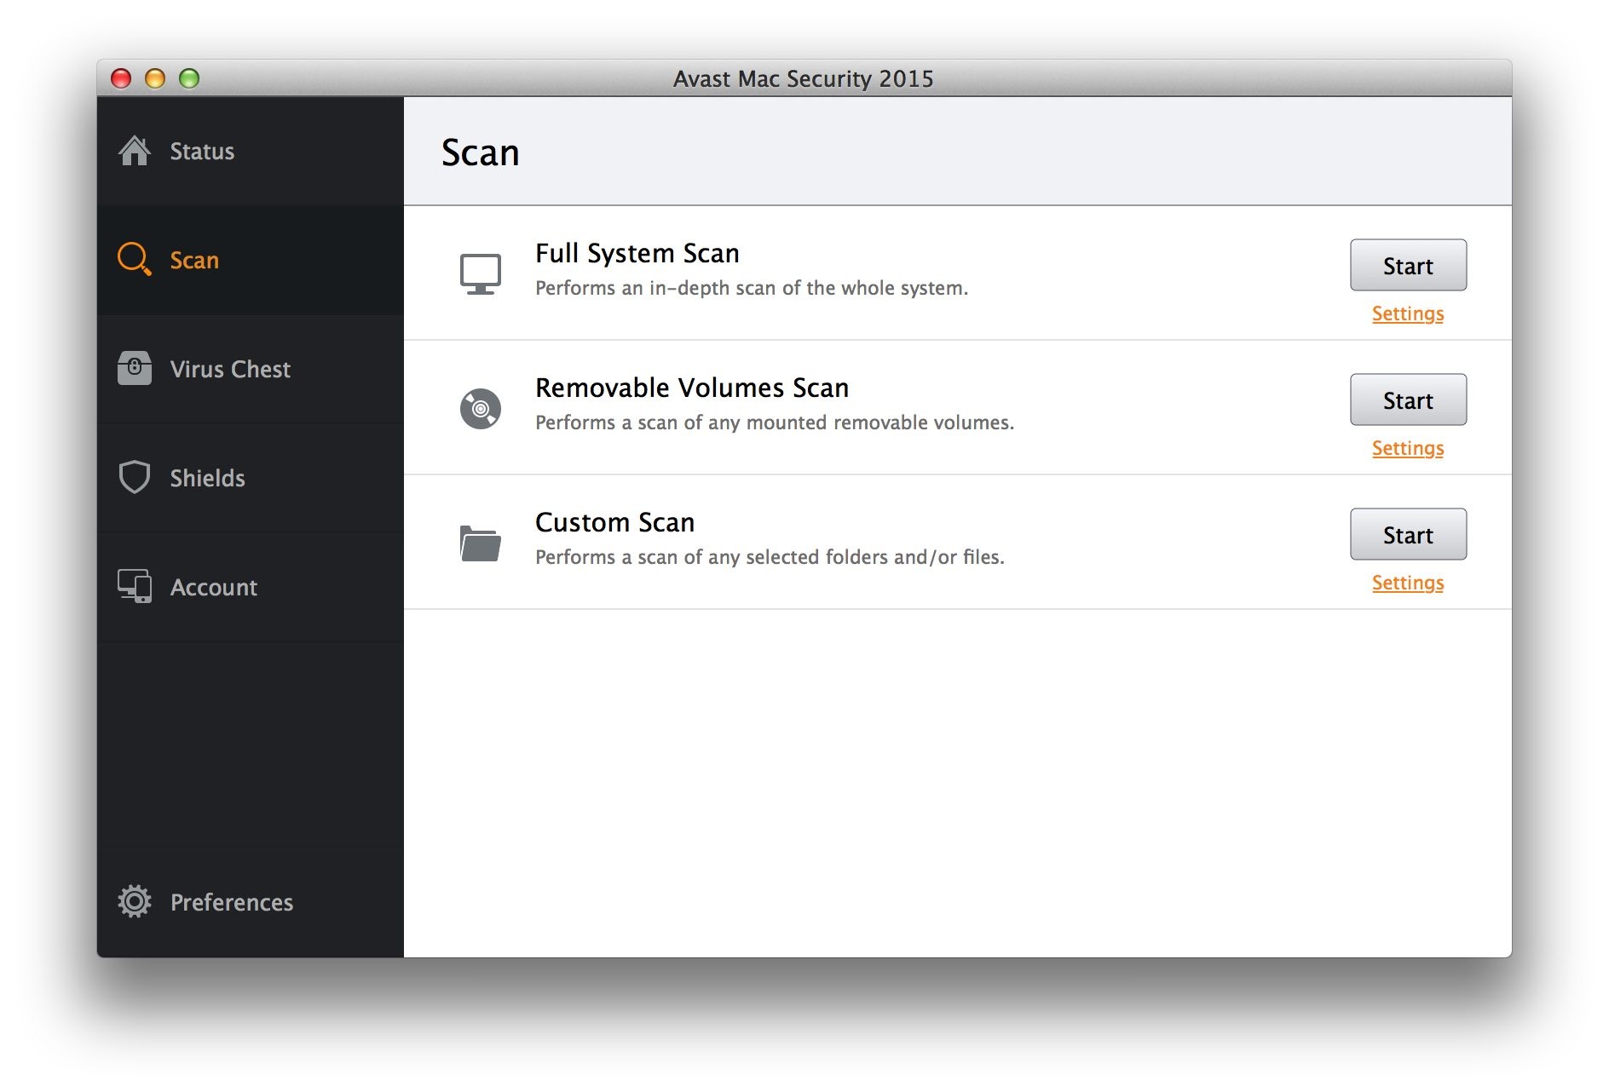Screen dimensions: 1609x1092
Task: Open Settings for Full System Scan
Action: pyautogui.click(x=1406, y=313)
